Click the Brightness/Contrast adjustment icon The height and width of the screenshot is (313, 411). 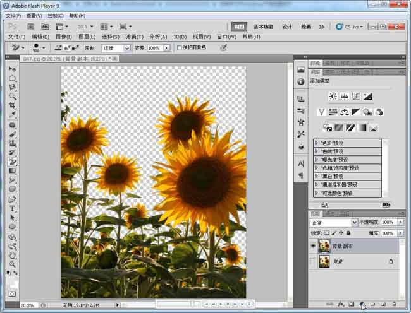click(333, 97)
